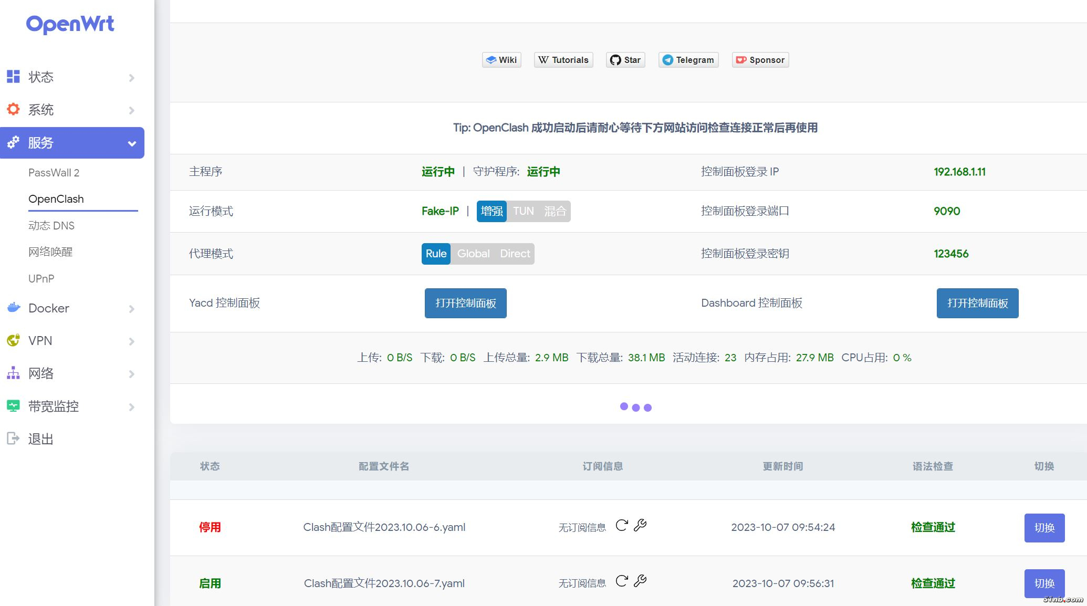Image resolution: width=1087 pixels, height=606 pixels.
Task: Expand the 状态 sidebar menu
Action: coord(72,77)
